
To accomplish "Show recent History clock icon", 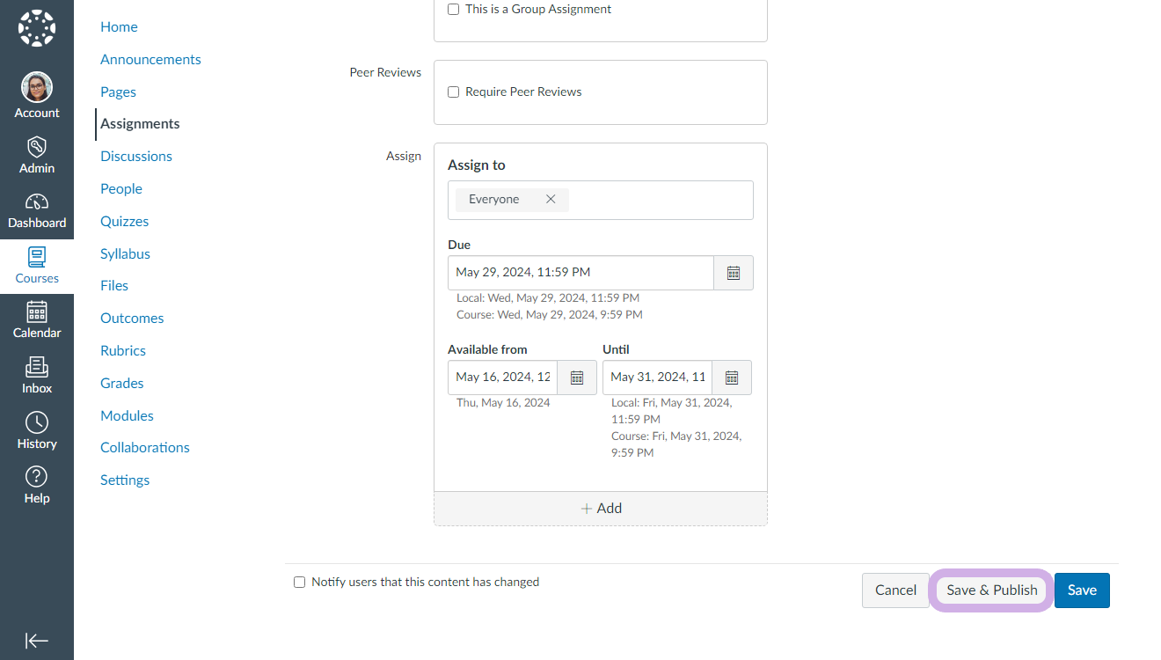I will click(x=37, y=423).
